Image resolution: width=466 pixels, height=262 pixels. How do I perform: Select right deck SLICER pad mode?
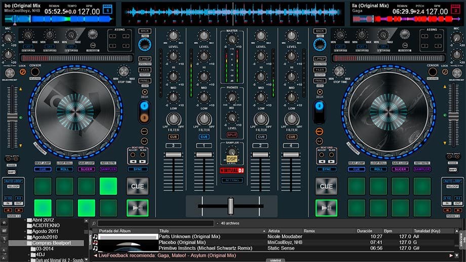[400, 169]
